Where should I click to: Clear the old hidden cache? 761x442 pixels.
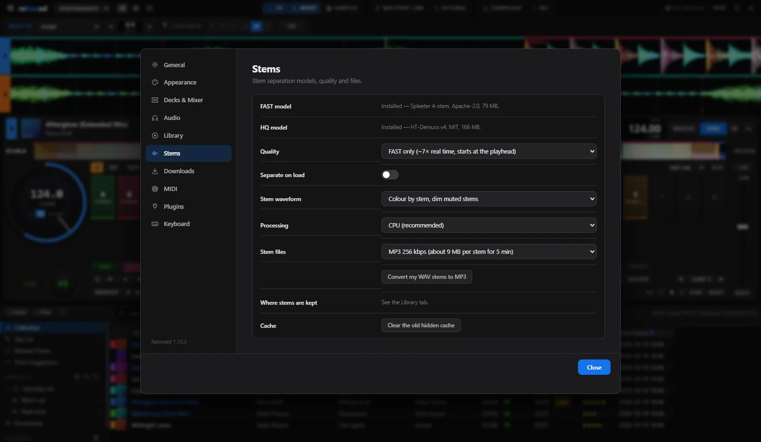pyautogui.click(x=421, y=325)
